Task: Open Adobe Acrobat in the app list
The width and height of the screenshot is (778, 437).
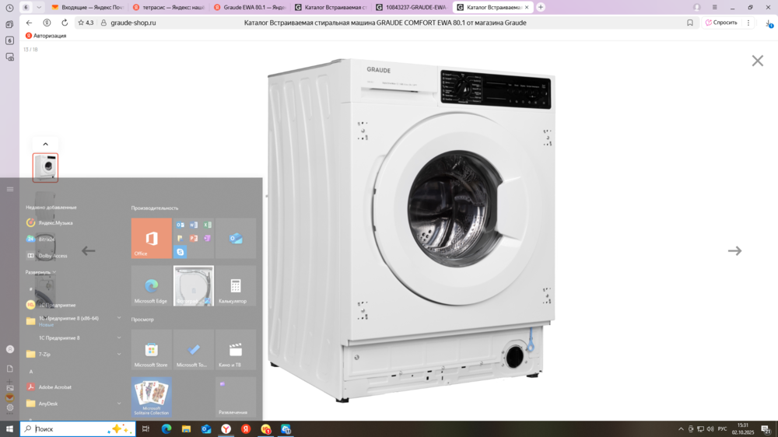Action: (x=54, y=386)
